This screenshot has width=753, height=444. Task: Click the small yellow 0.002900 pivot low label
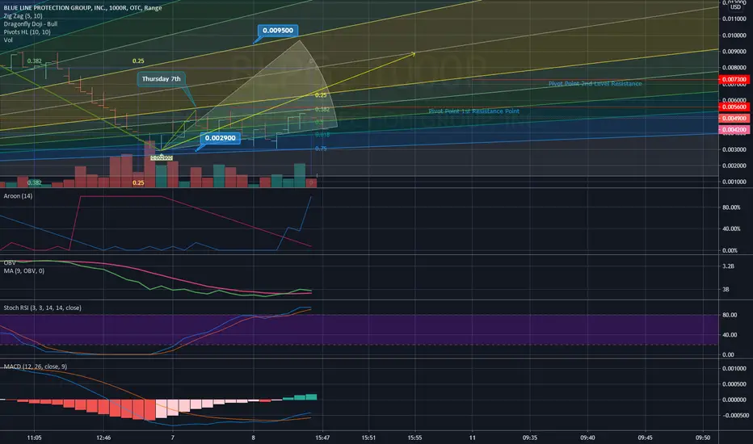(162, 157)
